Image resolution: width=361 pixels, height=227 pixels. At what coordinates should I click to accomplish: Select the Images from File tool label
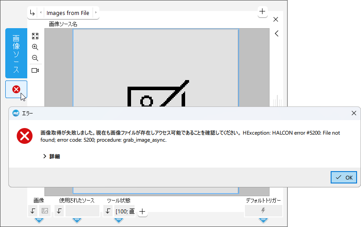pyautogui.click(x=68, y=13)
